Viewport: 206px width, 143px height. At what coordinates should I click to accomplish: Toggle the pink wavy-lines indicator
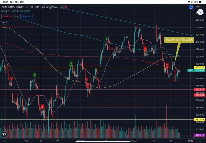[x=66, y=7]
